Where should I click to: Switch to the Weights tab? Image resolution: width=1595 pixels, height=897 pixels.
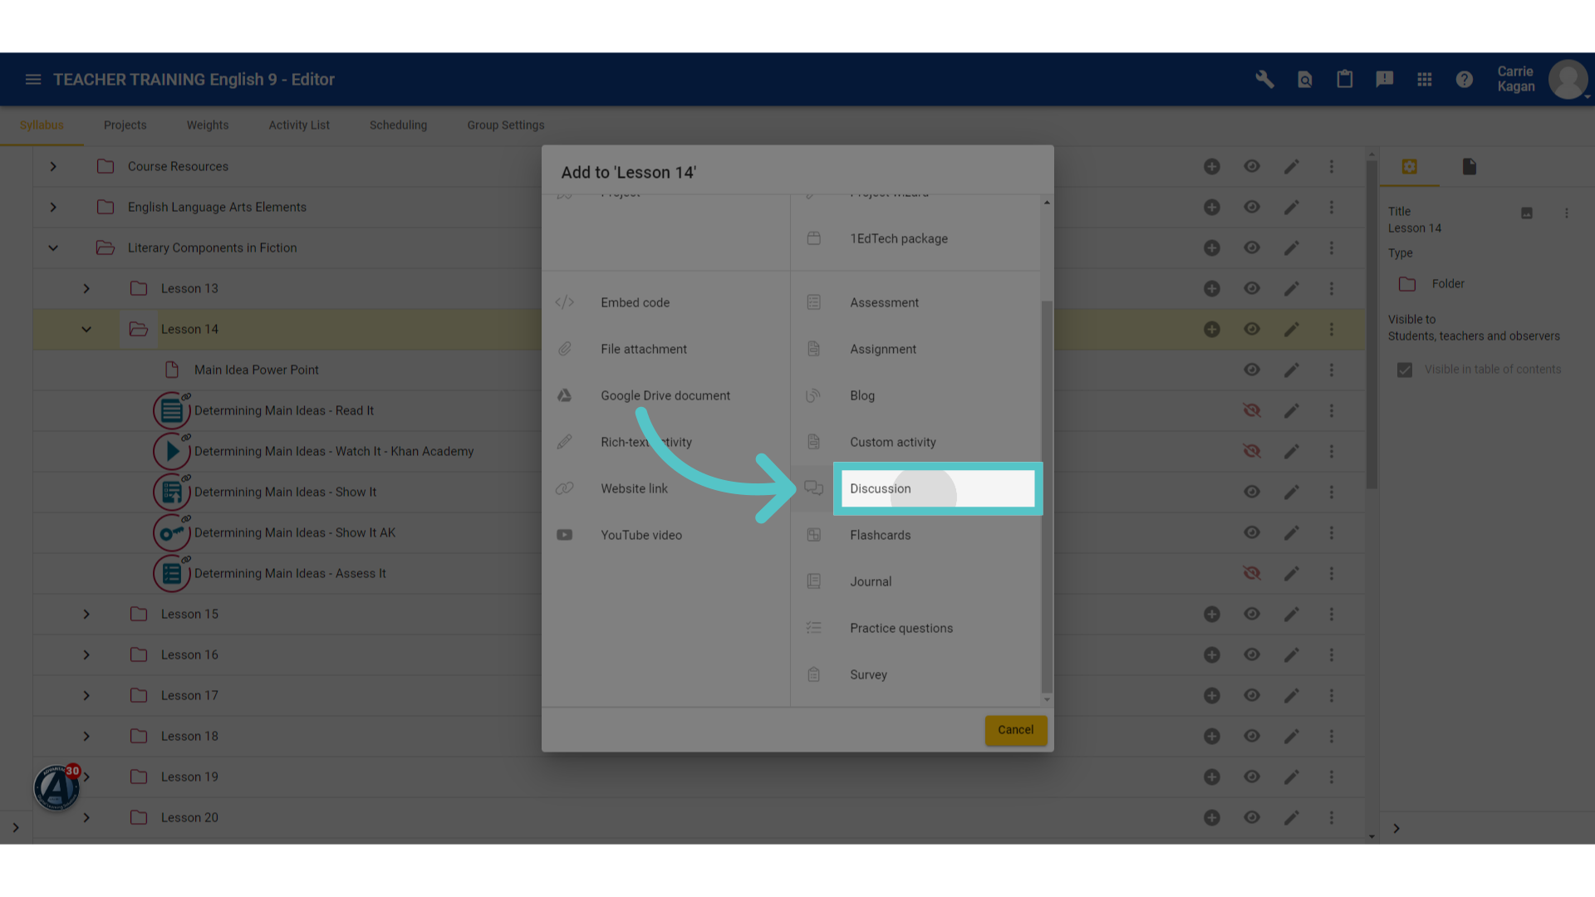208,125
